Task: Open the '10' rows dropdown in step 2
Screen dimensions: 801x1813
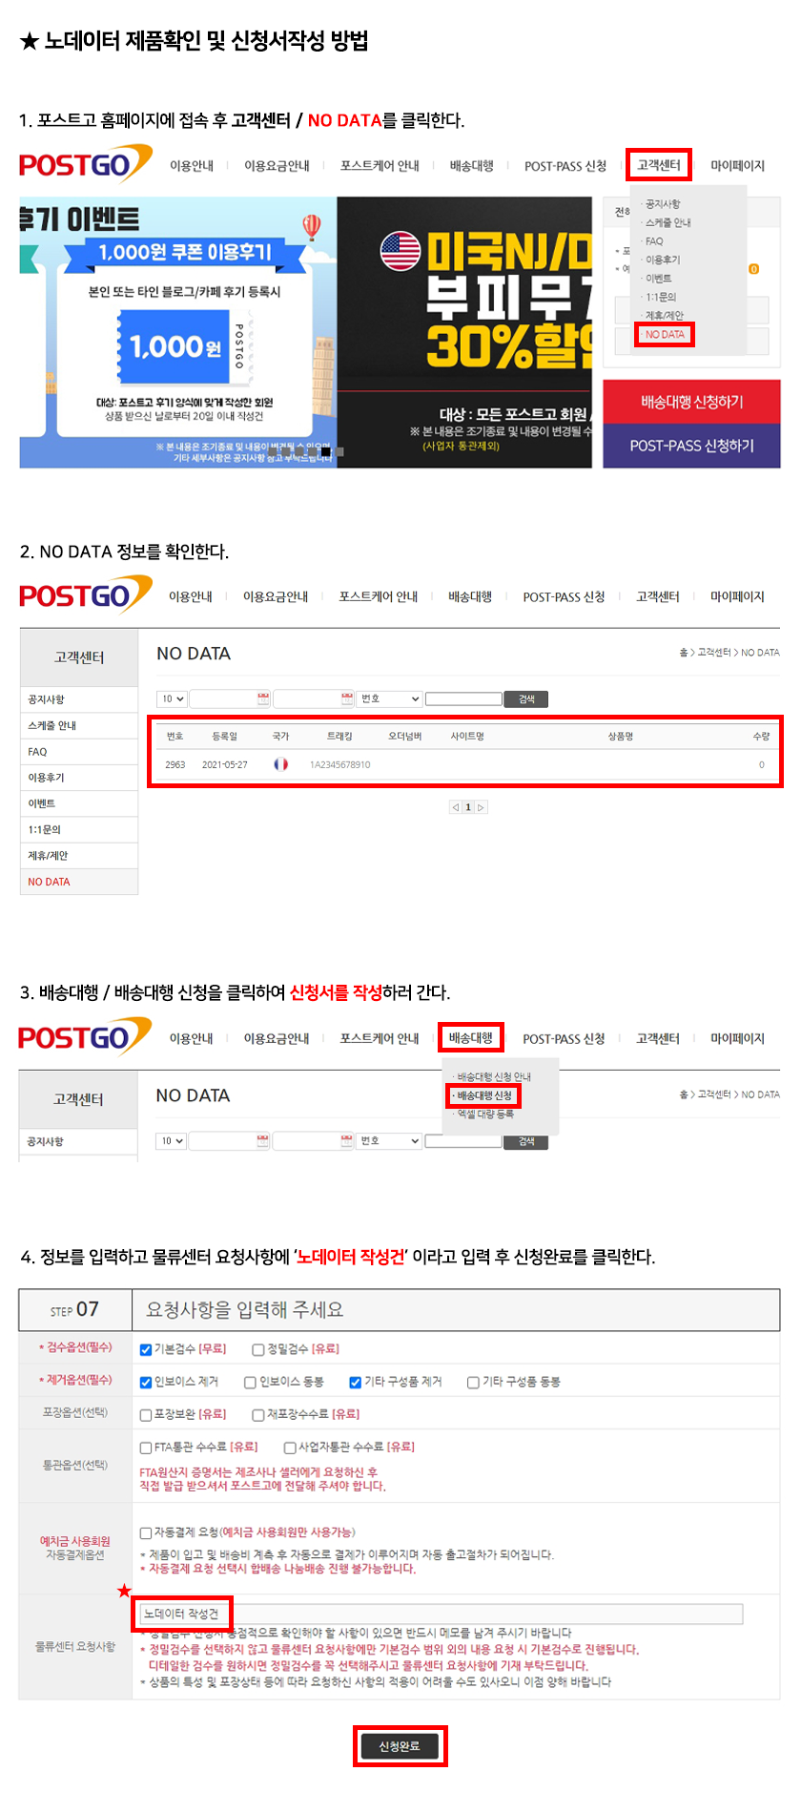Action: tap(172, 699)
